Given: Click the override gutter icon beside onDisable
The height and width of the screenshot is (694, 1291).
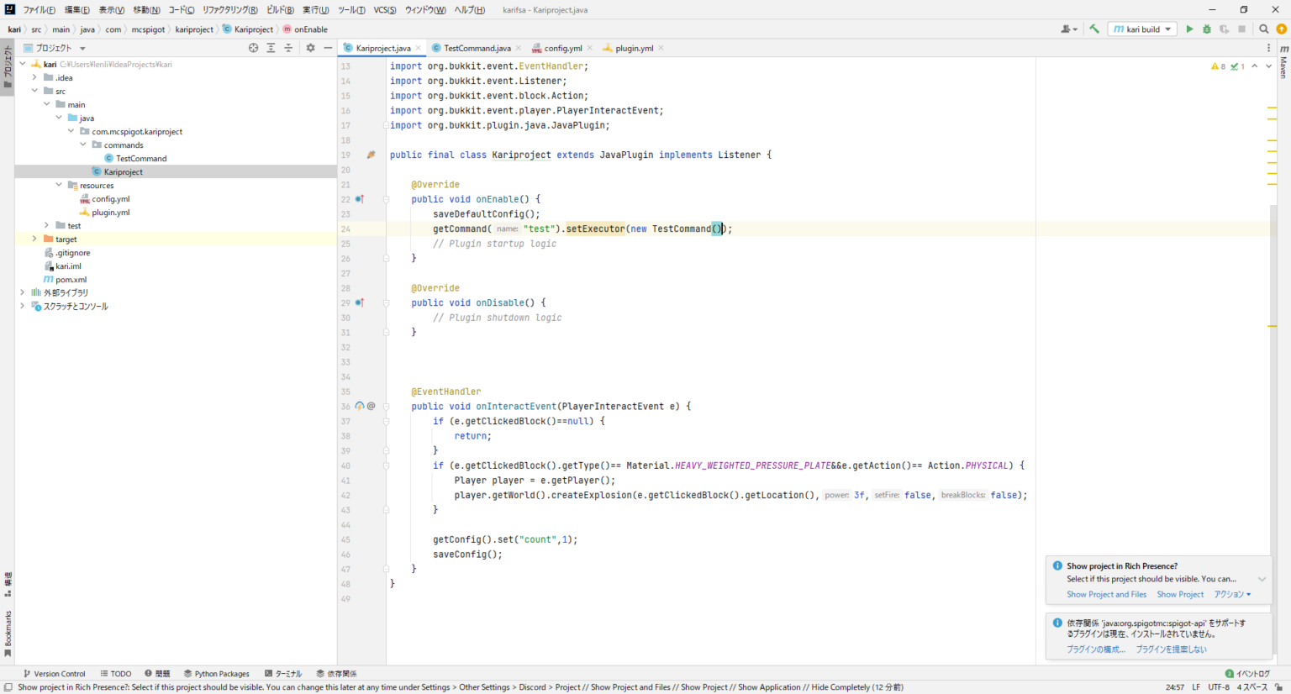Looking at the screenshot, I should (x=360, y=302).
